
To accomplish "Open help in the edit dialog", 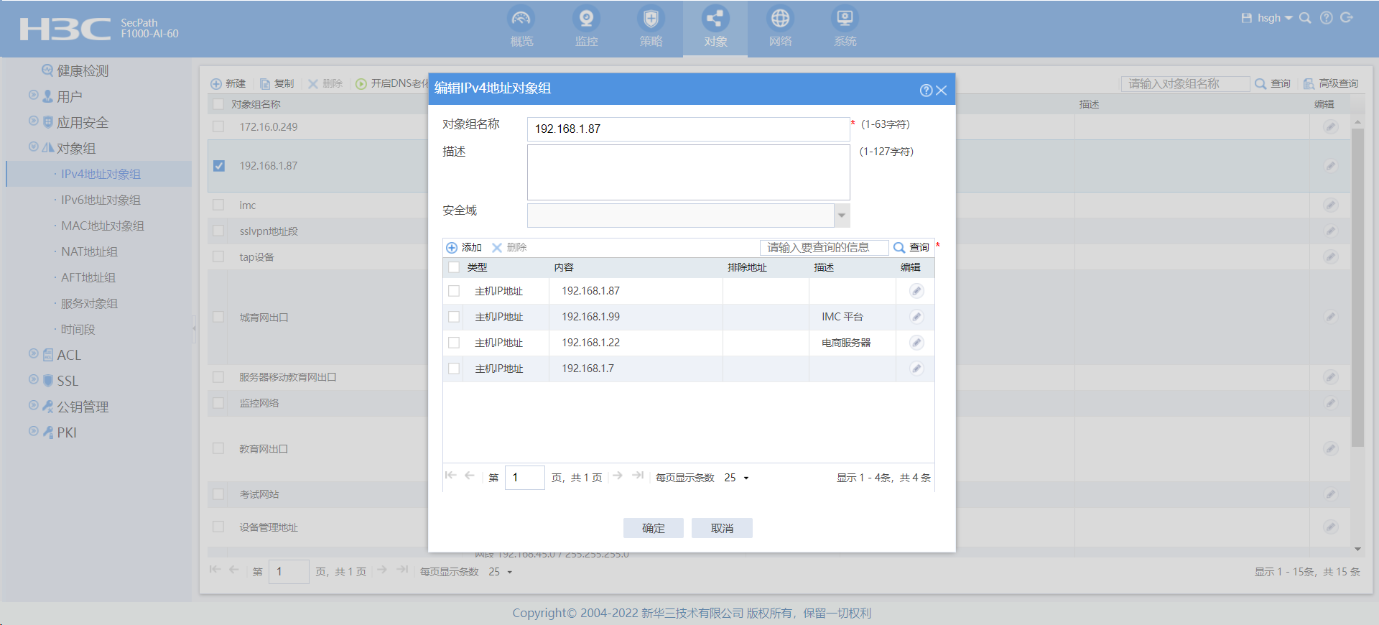I will coord(926,90).
